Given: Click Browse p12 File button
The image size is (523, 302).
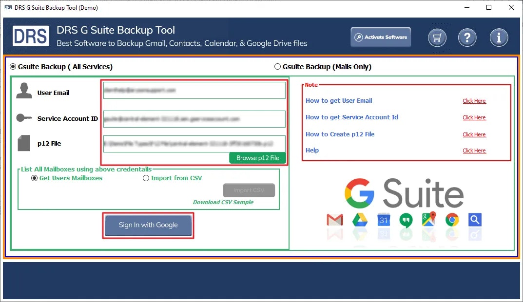Looking at the screenshot, I should [257, 158].
